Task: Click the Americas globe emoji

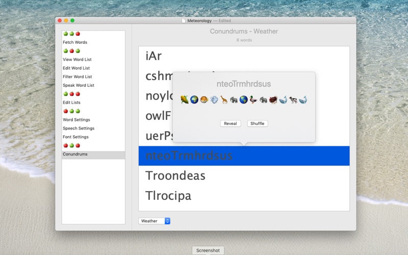Action: coord(244,99)
